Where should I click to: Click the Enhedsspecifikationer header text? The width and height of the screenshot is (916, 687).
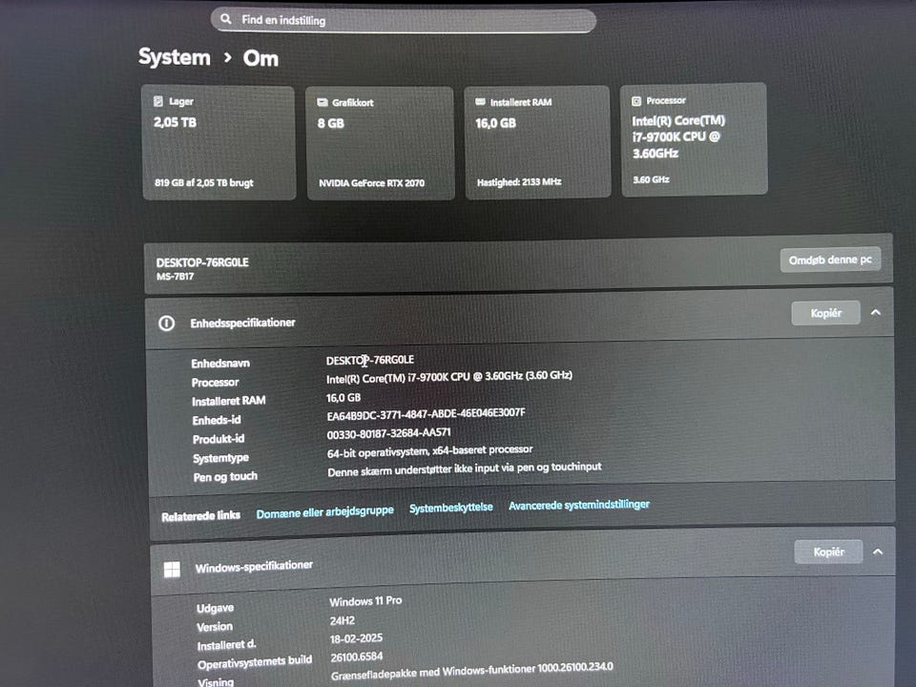click(x=242, y=323)
